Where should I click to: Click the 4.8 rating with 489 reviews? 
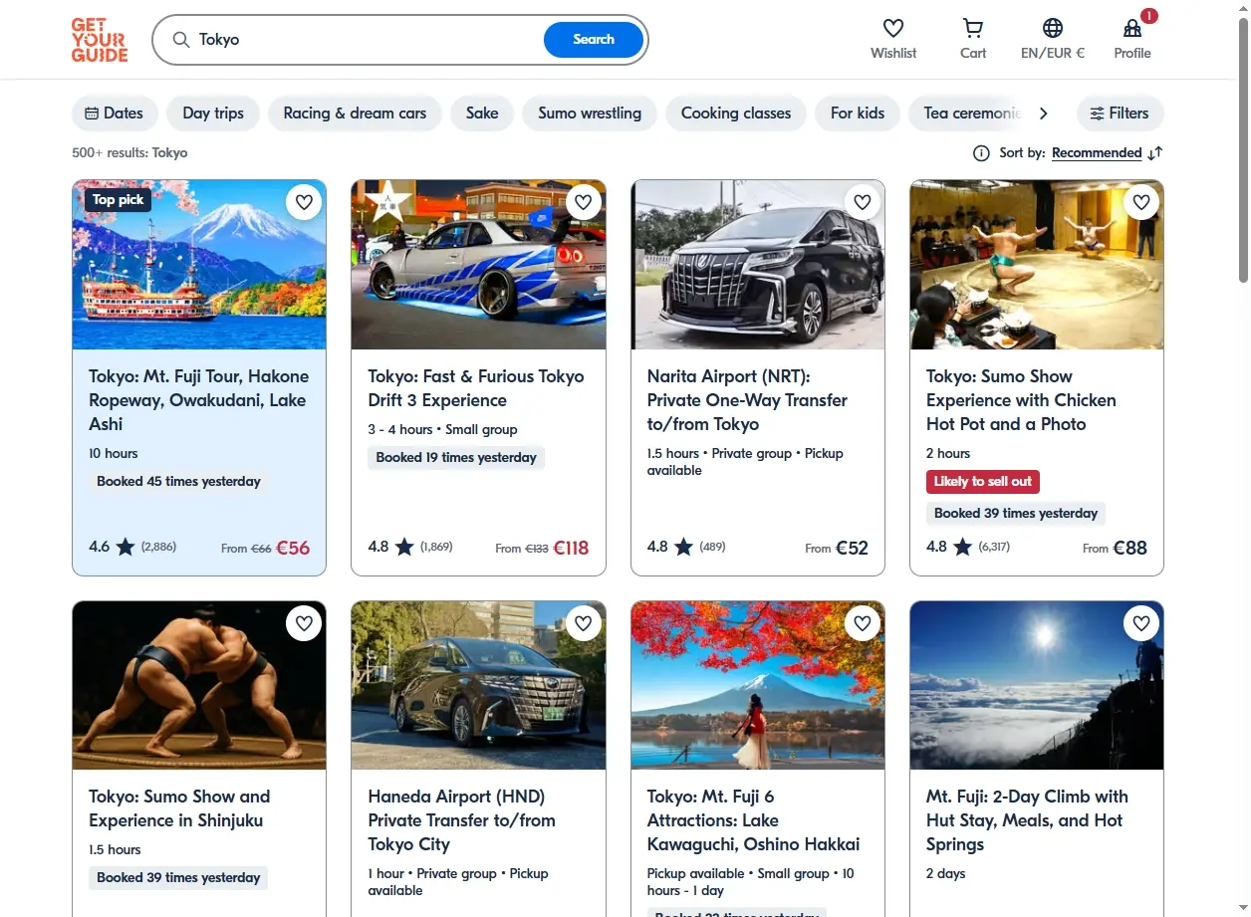(x=687, y=547)
